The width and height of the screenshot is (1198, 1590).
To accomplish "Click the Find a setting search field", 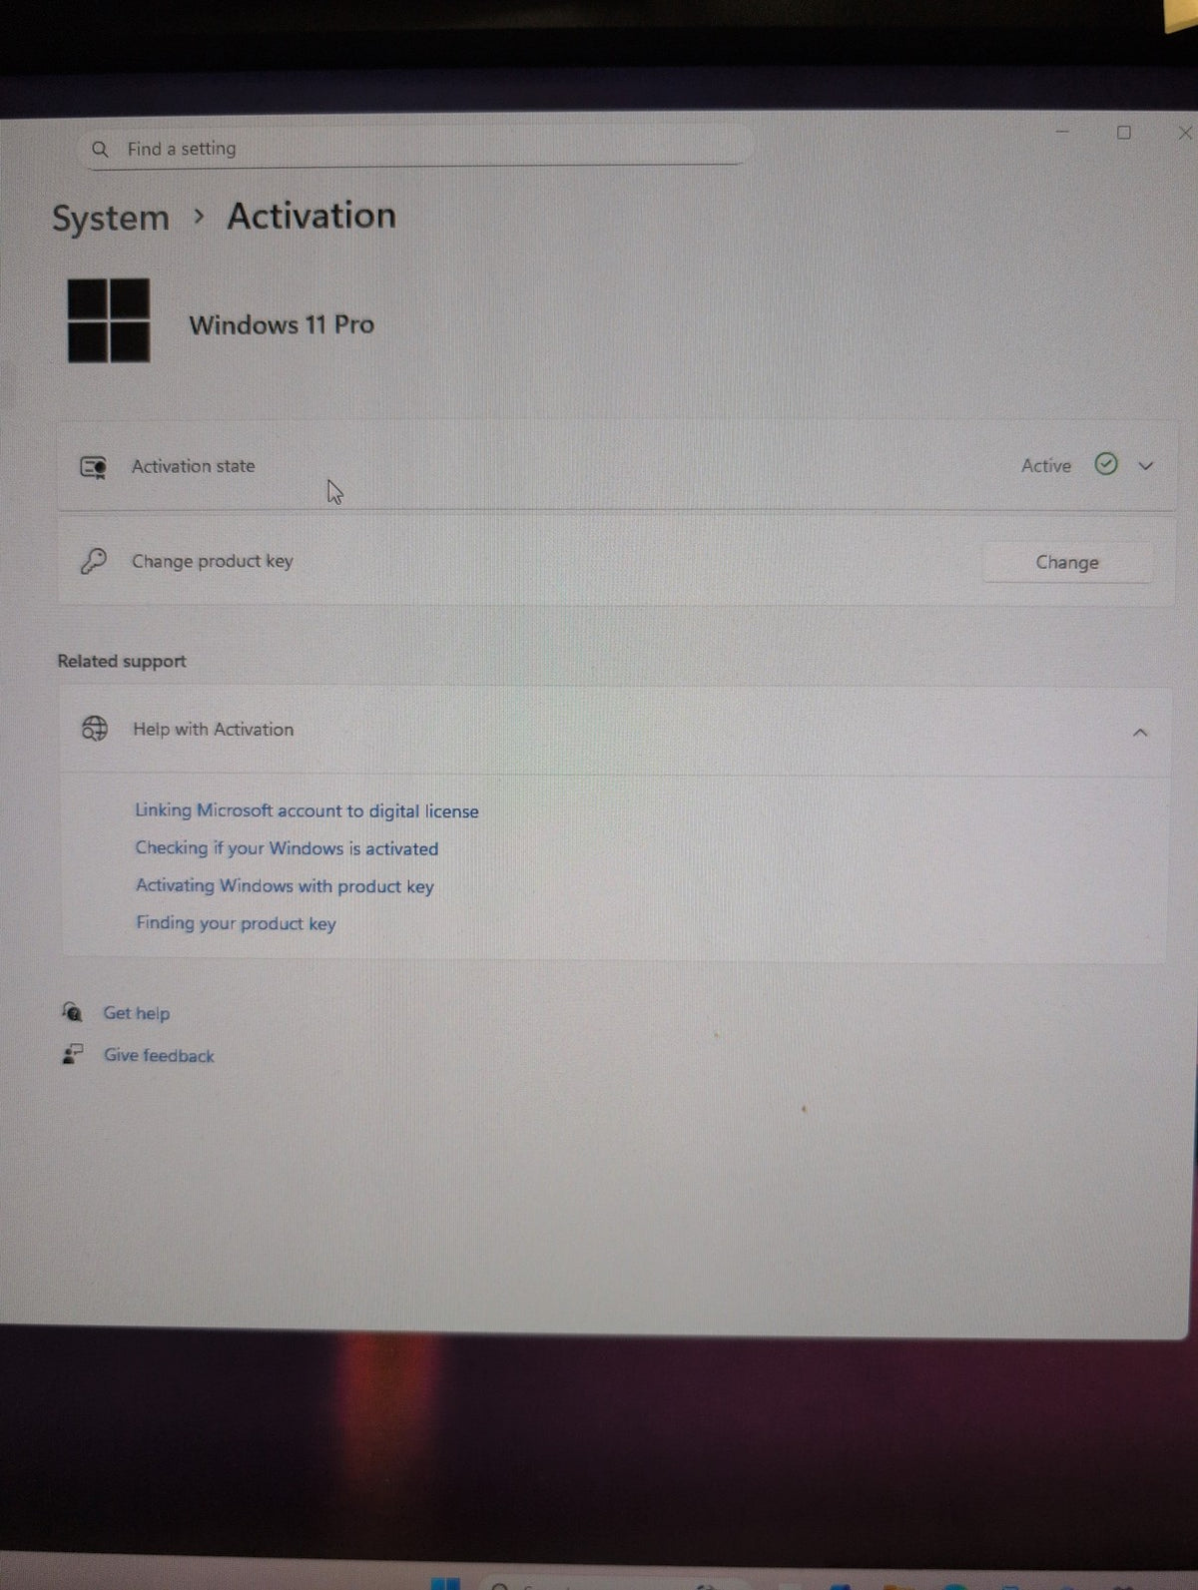I will pos(414,149).
